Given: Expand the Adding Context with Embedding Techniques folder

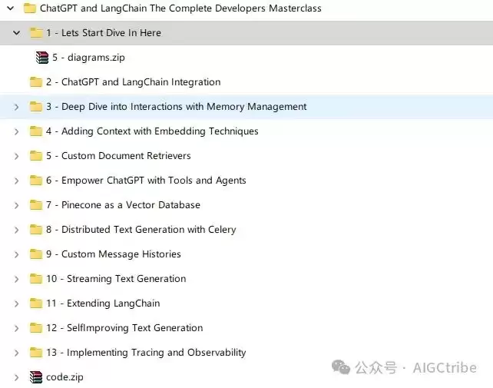Looking at the screenshot, I should click(17, 131).
